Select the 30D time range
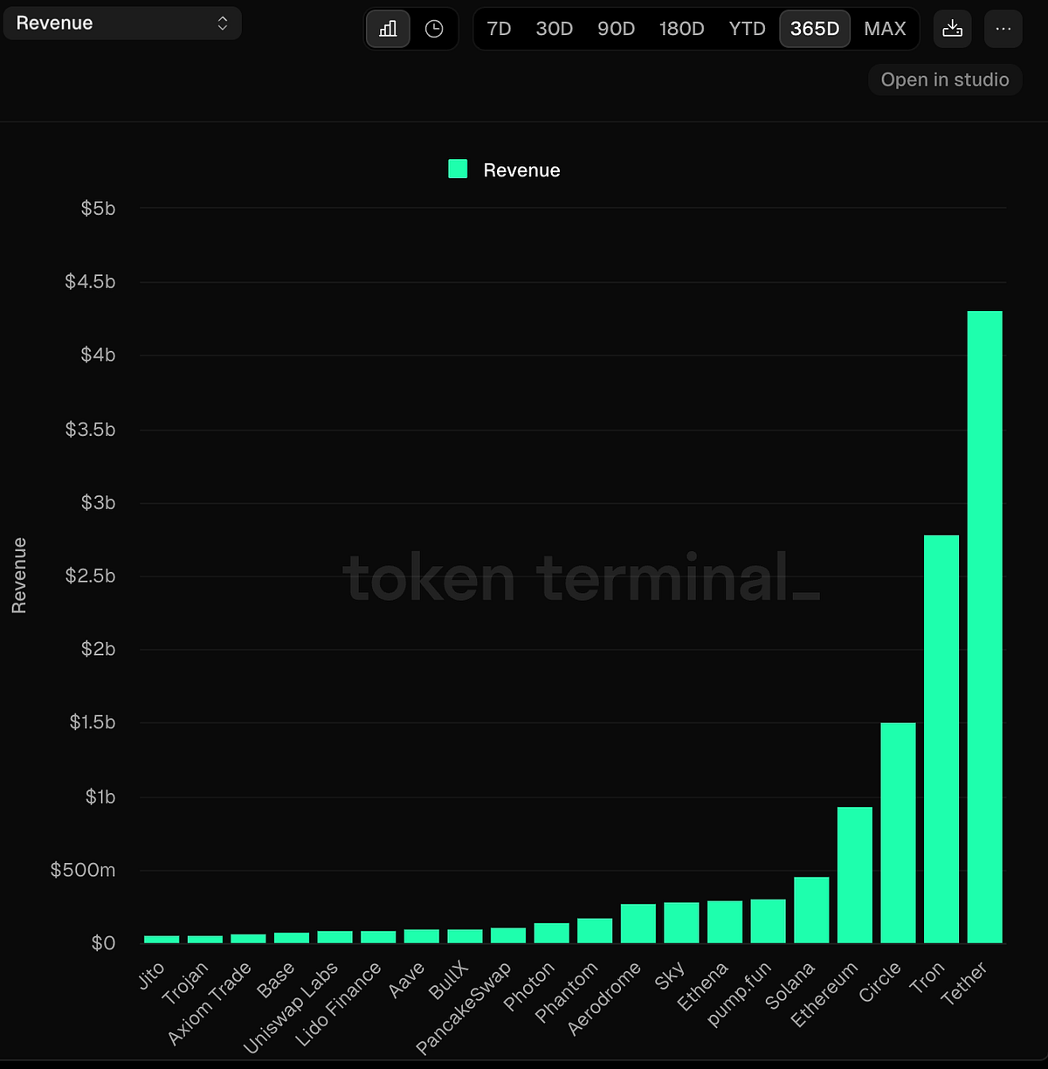This screenshot has height=1069, width=1048. click(x=555, y=29)
